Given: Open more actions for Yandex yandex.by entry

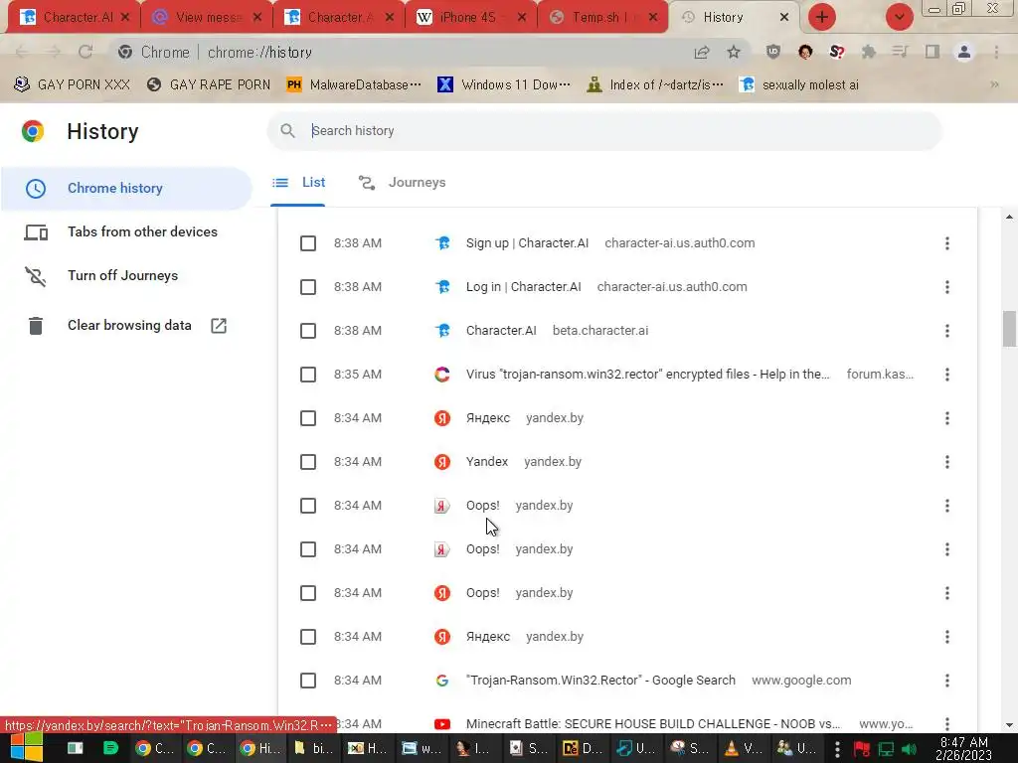Looking at the screenshot, I should click(947, 462).
